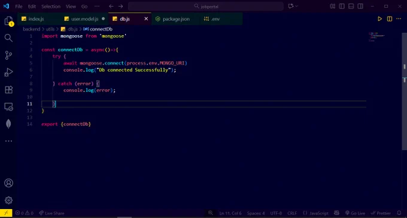Viewport: 407px width, 218px height.
Task: Change the UTF-8 encoding setting
Action: pos(276,213)
